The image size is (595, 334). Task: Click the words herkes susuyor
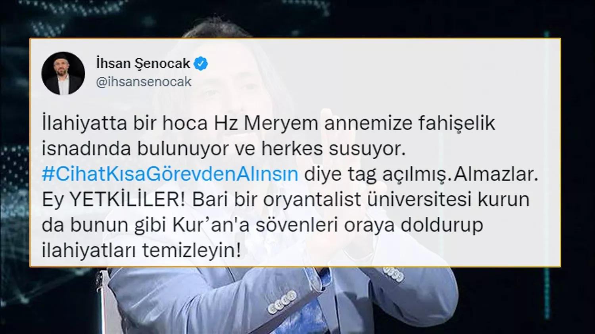click(x=333, y=149)
